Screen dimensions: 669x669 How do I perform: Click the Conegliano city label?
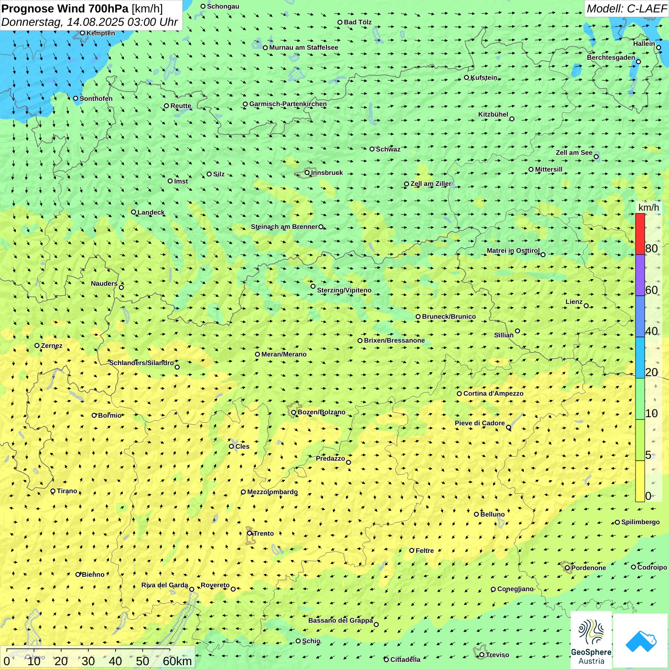(x=515, y=589)
